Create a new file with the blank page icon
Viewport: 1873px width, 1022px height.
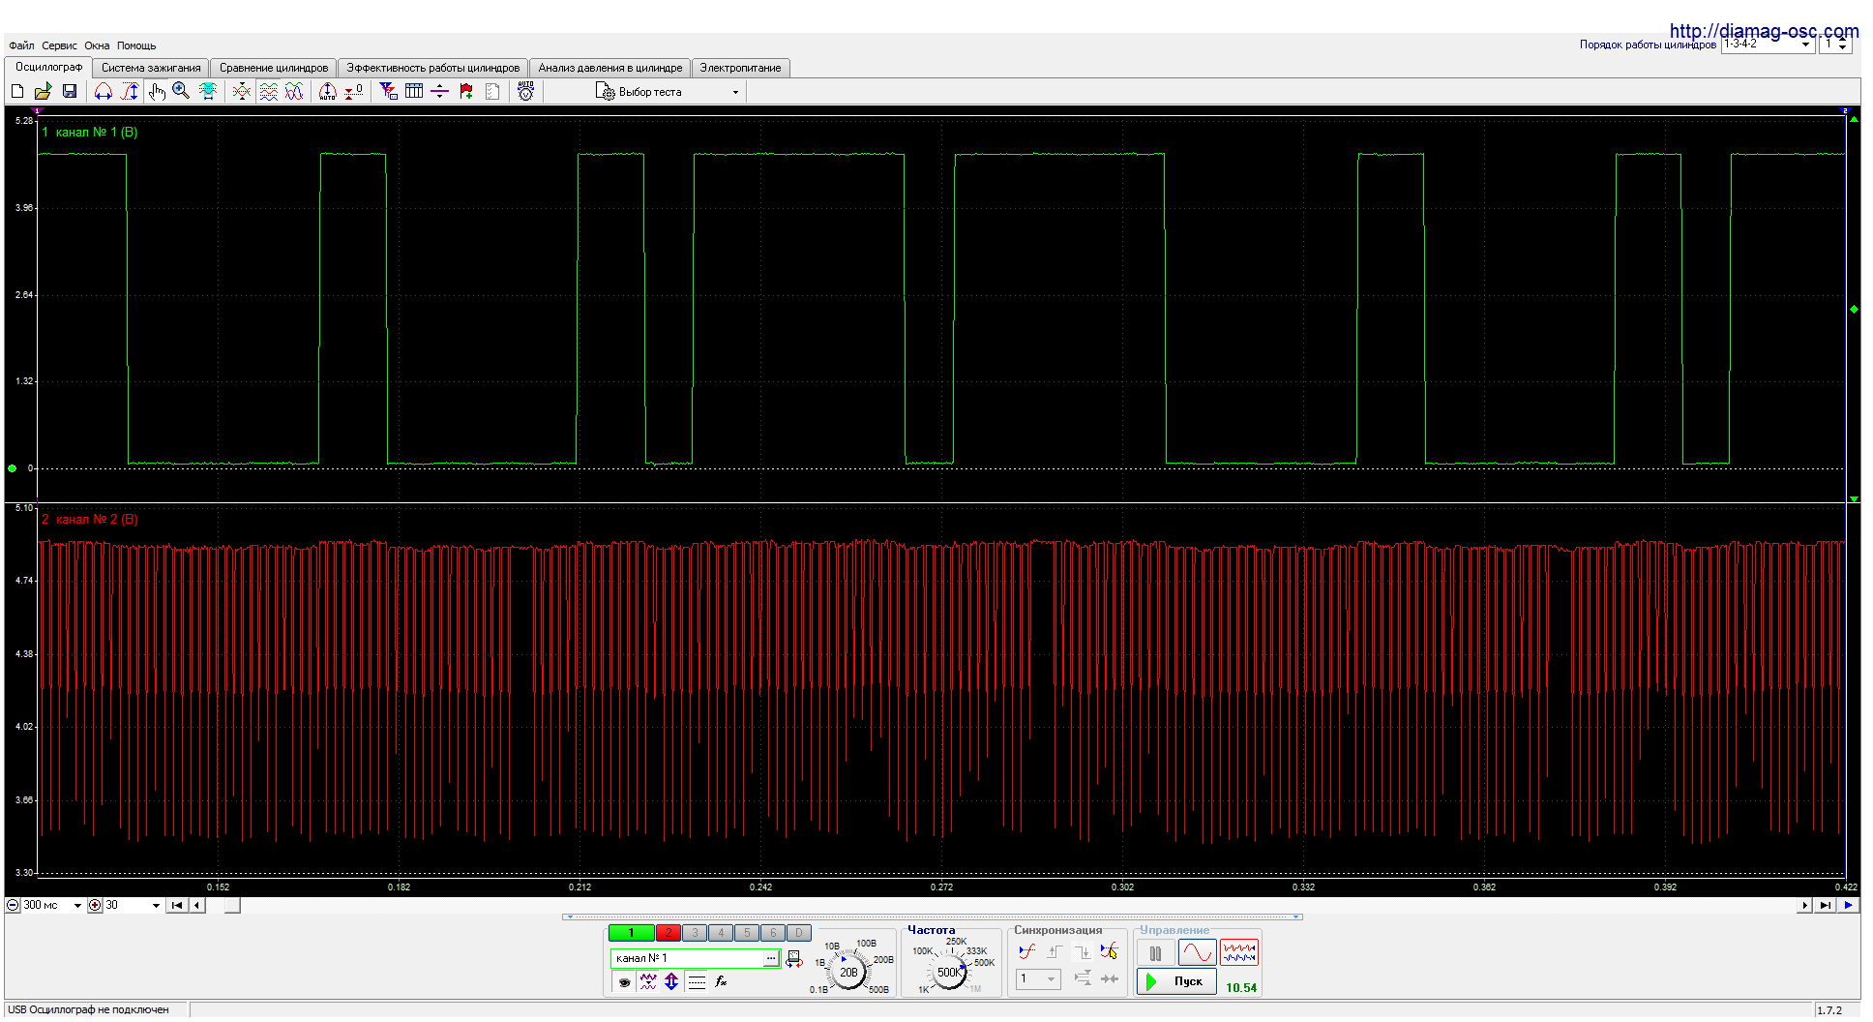(x=17, y=91)
